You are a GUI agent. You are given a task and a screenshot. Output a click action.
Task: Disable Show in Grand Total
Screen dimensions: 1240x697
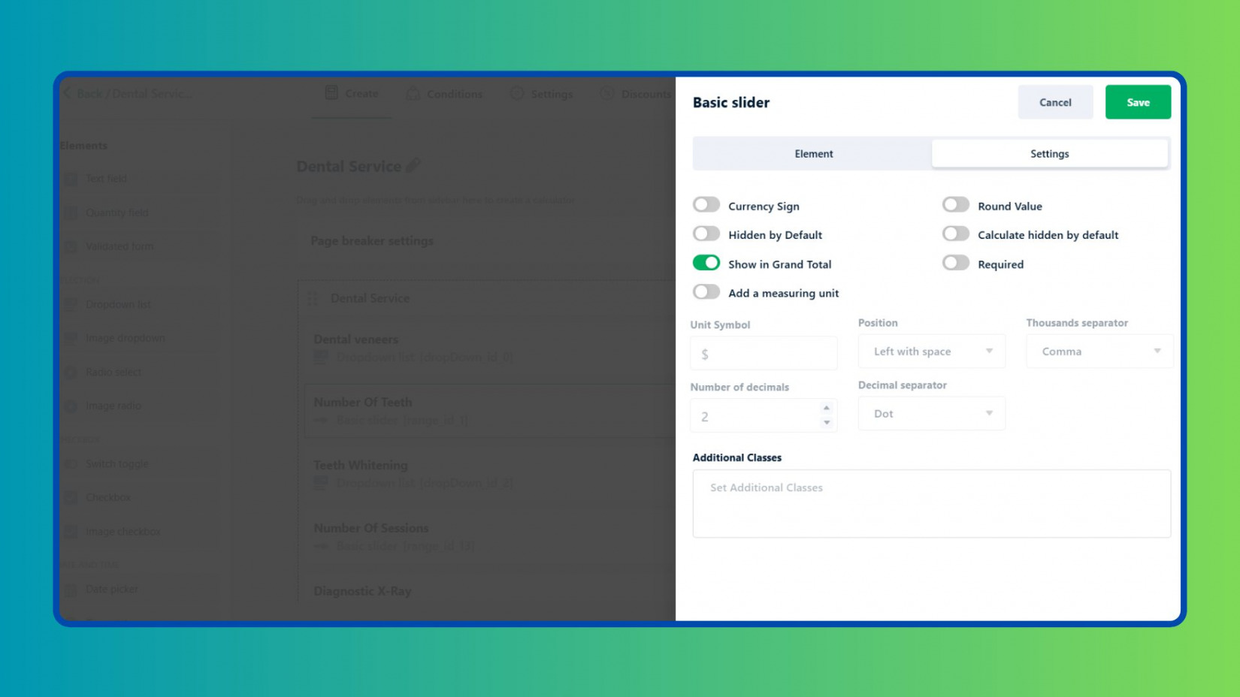click(706, 264)
